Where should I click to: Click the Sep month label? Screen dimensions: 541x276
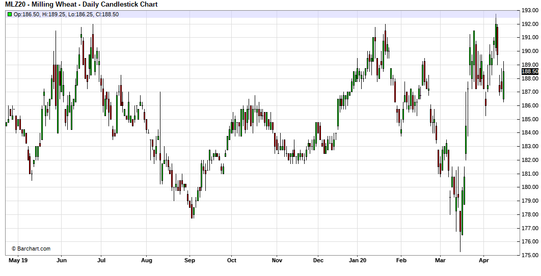(190, 260)
